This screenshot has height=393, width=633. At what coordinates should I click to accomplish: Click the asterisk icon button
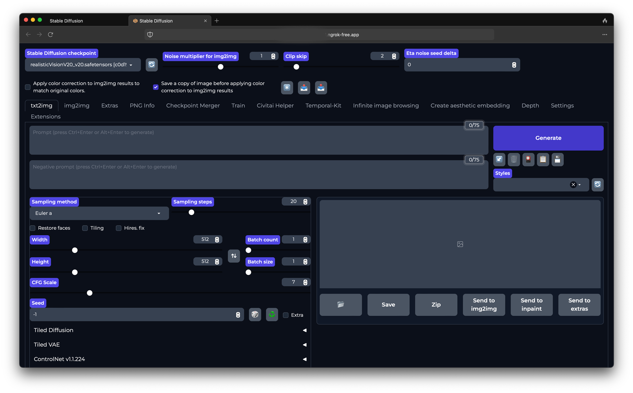pyautogui.click(x=287, y=88)
